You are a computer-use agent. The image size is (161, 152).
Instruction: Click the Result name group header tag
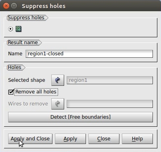[24, 43]
